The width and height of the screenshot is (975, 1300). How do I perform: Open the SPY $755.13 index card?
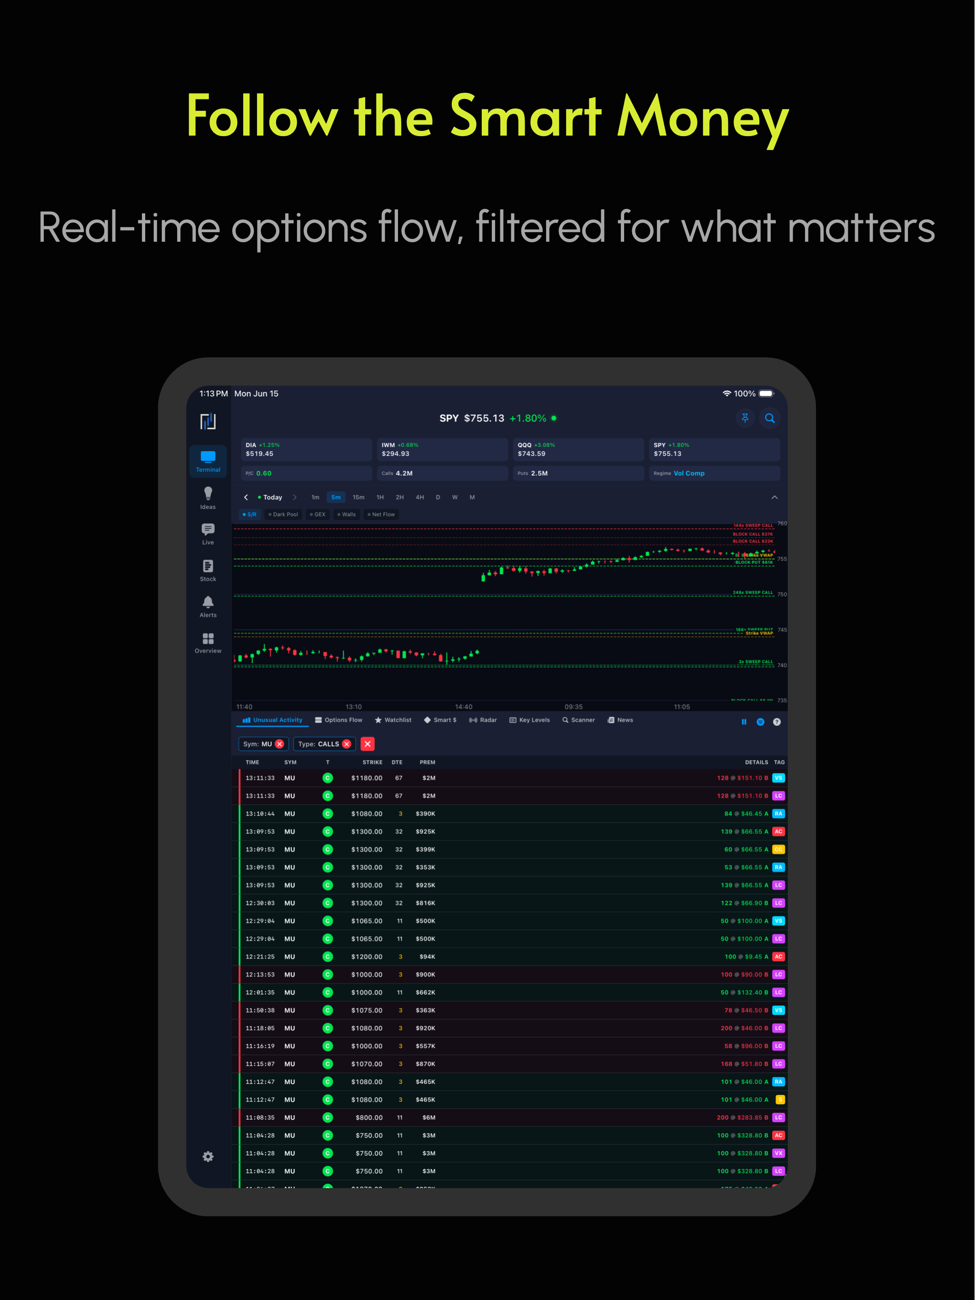(715, 450)
